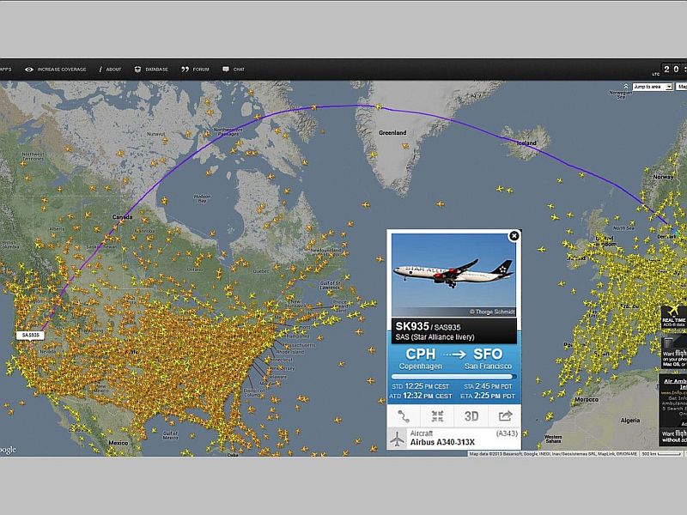Click the SAS935 callsign label on map

(29, 336)
